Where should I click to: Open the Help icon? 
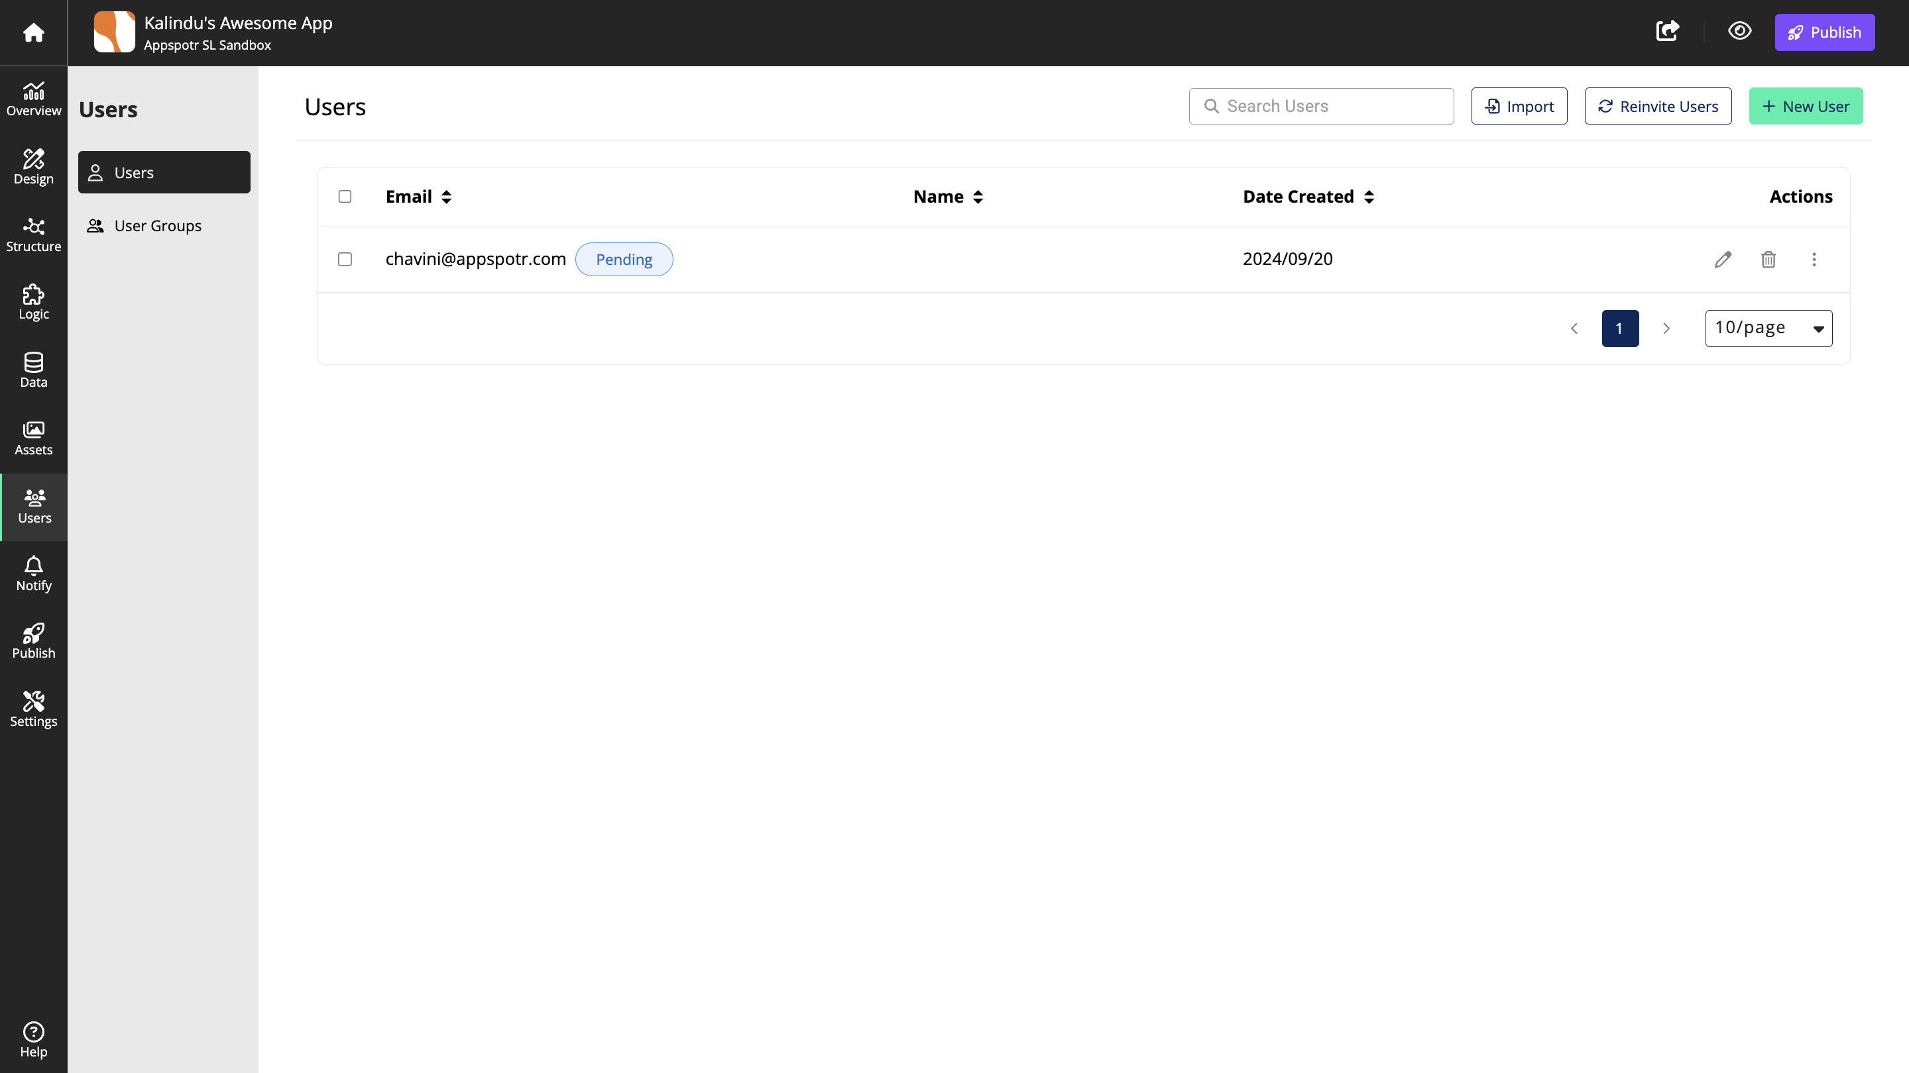pyautogui.click(x=33, y=1041)
